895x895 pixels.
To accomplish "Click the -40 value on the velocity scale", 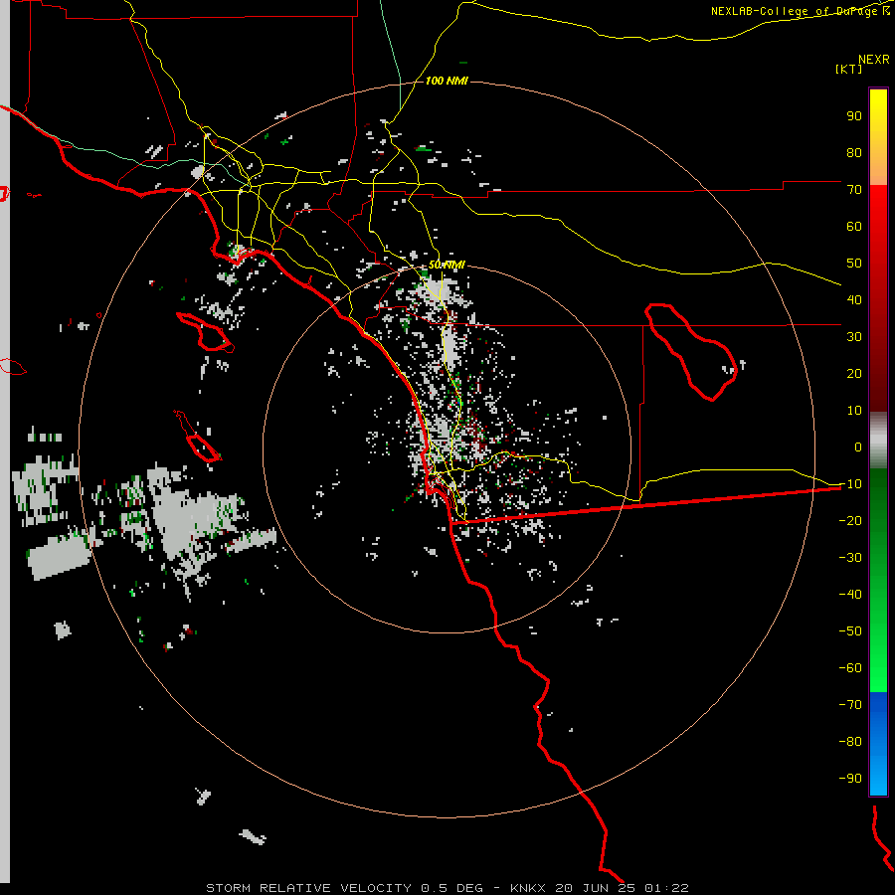I will [x=850, y=595].
